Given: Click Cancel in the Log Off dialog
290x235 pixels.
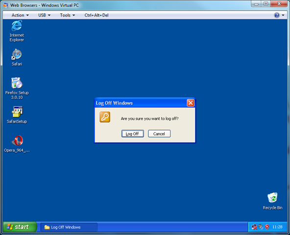Looking at the screenshot, I should 159,134.
